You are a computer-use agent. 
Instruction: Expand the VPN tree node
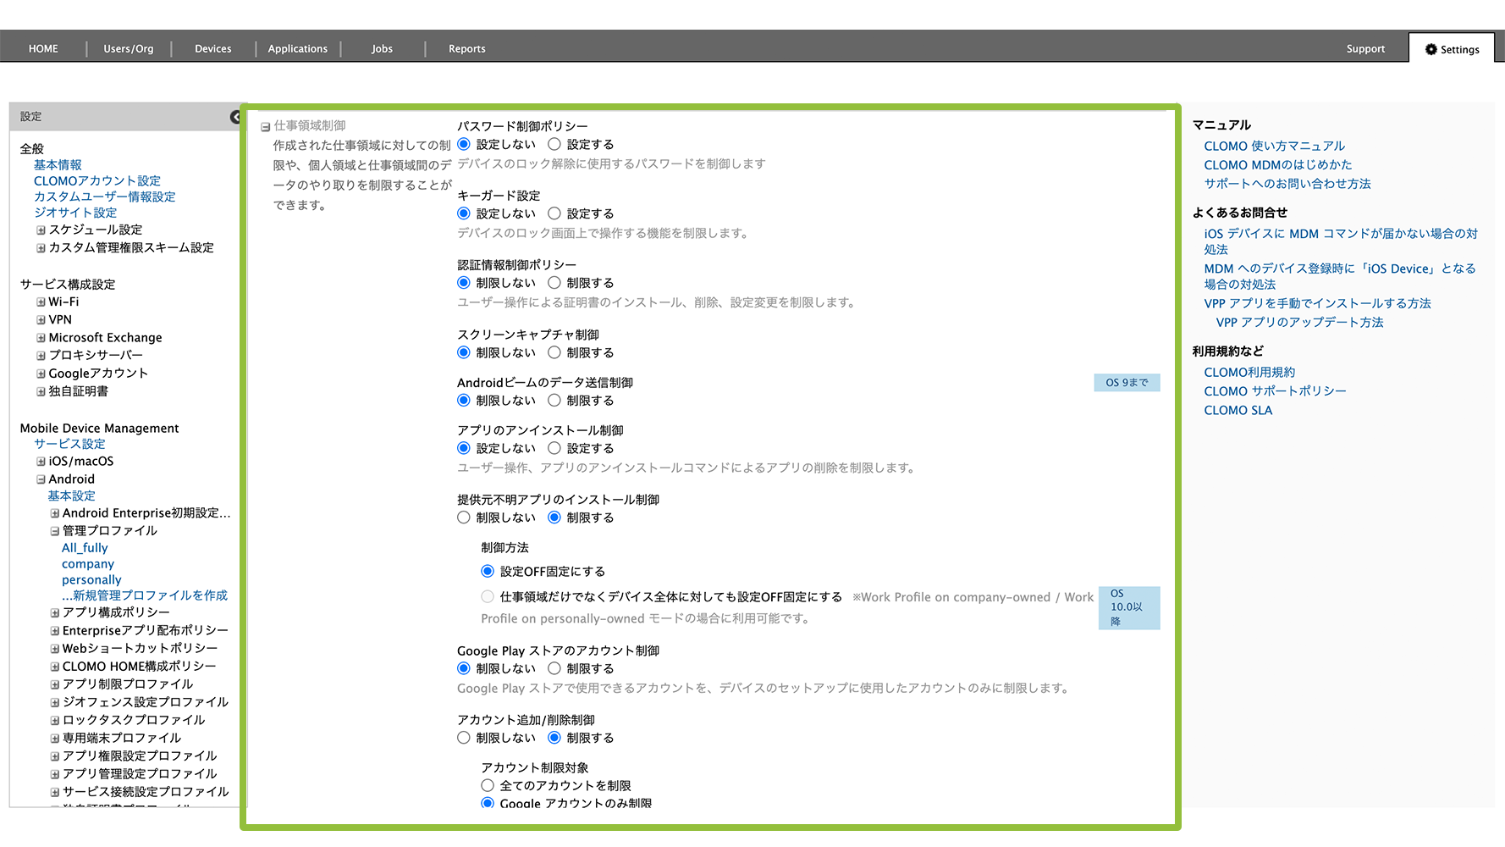(41, 320)
